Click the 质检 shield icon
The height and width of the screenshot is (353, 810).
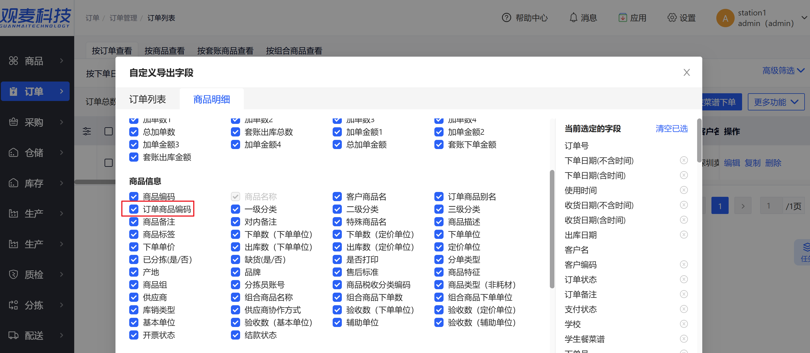click(x=13, y=274)
